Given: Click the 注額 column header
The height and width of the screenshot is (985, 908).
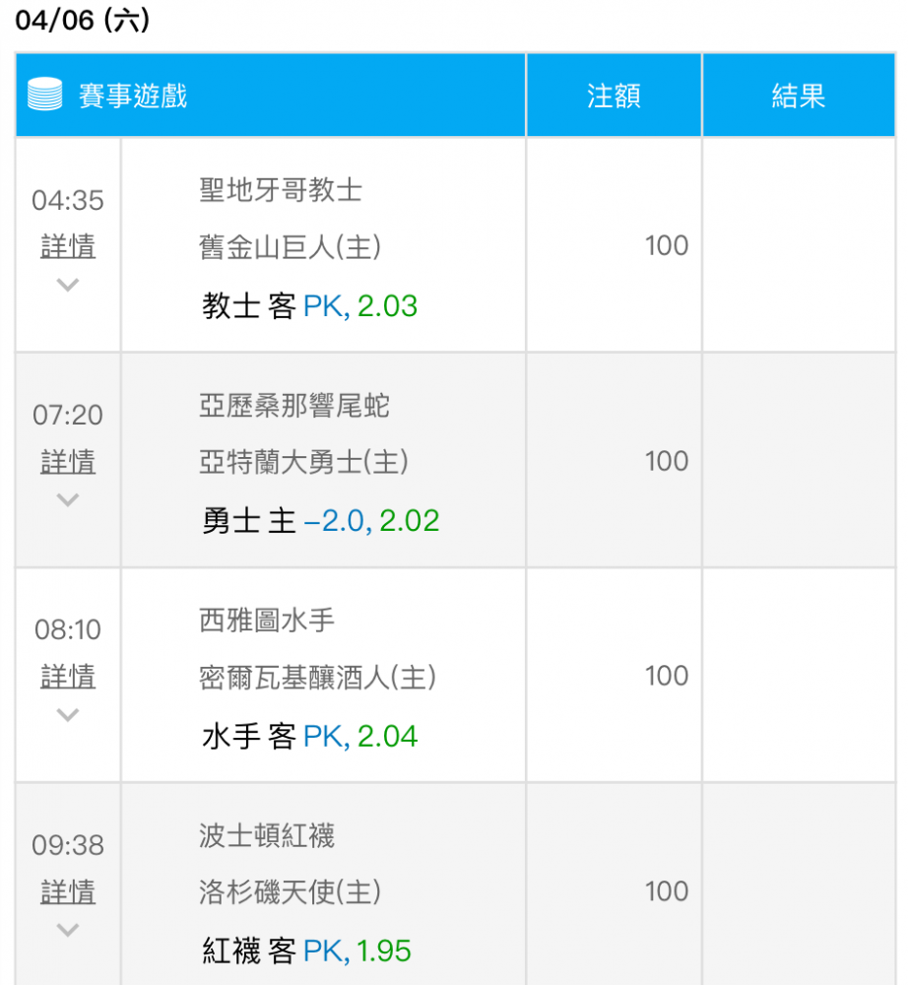Looking at the screenshot, I should (614, 96).
